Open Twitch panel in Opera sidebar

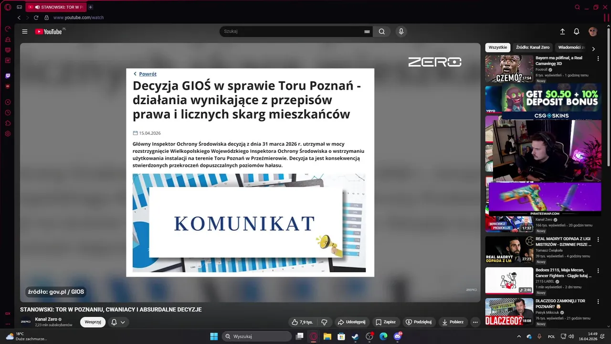click(8, 75)
